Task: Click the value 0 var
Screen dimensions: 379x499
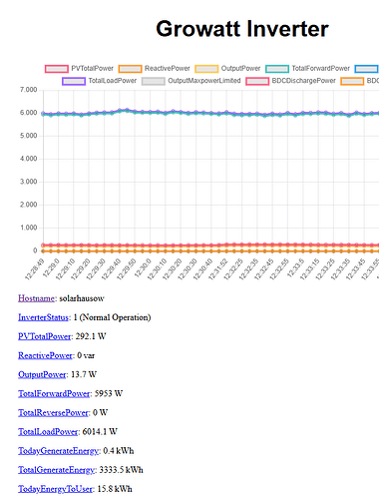Action: coord(86,355)
